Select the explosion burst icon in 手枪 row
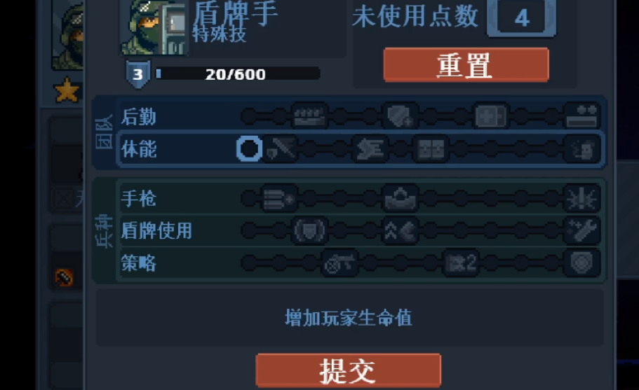639x390 pixels. click(x=582, y=199)
